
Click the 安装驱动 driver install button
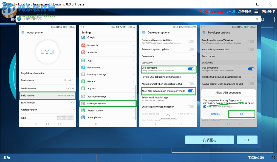[x=210, y=140]
